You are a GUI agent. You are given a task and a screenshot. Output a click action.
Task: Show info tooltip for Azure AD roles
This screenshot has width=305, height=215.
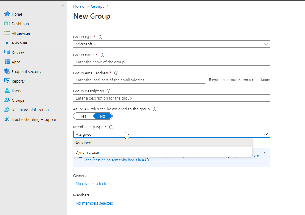click(154, 109)
